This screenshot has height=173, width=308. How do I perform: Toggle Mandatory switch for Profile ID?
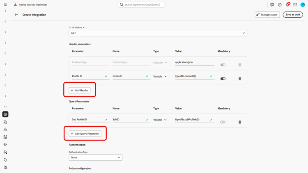(x=223, y=79)
